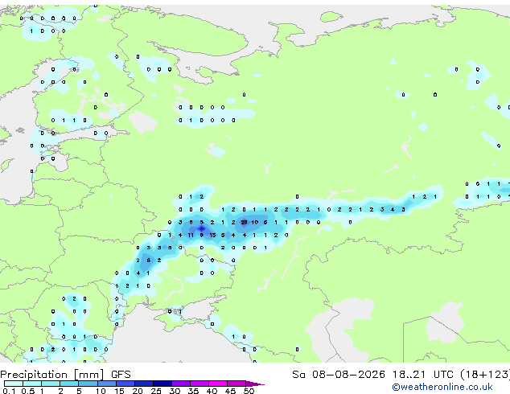This screenshot has width=510, height=394.
Task: Choose the 25–30 mm dark blue swatch
Action: [162, 384]
